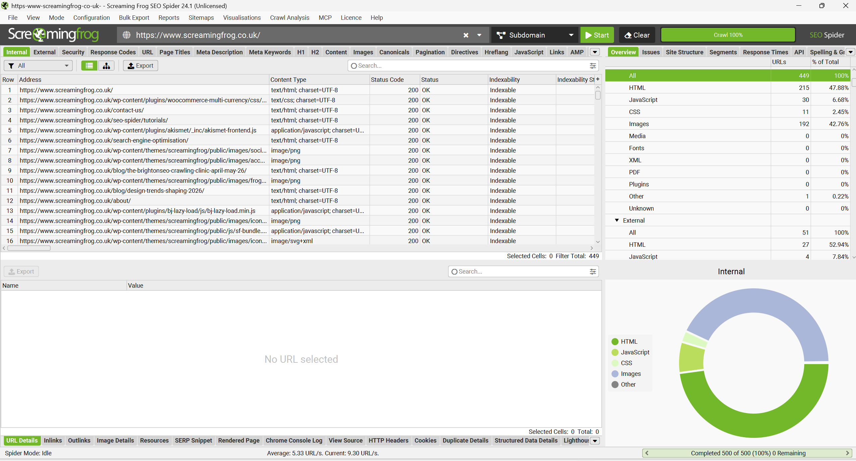Open the Crawl Analysis menu

pyautogui.click(x=290, y=17)
